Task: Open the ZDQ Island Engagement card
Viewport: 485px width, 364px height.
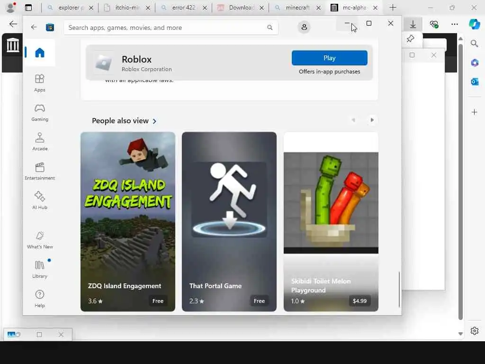Action: 128,222
